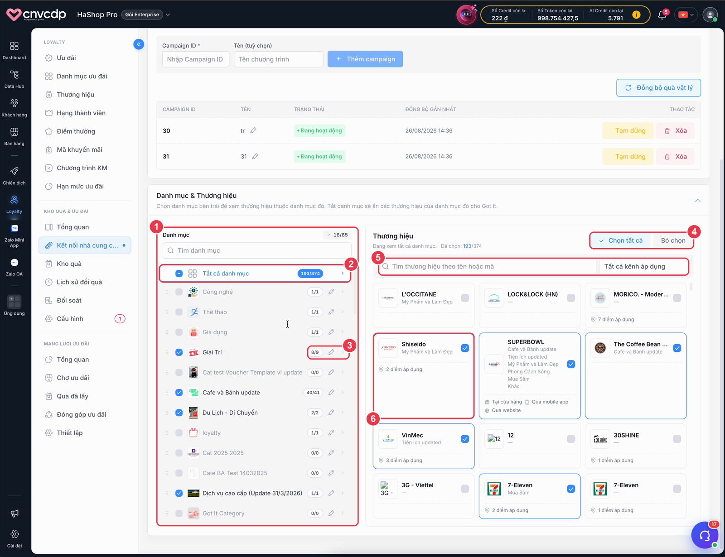Open the notifications bell

662,14
